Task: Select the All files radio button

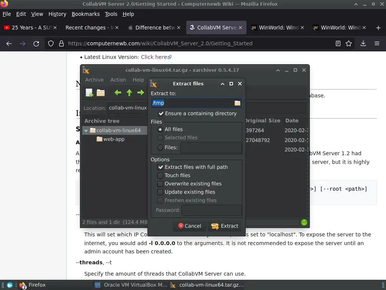Action: tap(160, 129)
